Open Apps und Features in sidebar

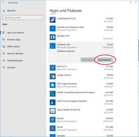click(x=15, y=33)
